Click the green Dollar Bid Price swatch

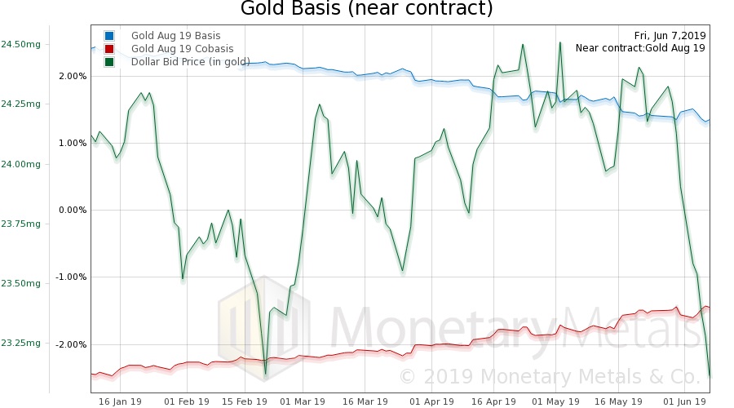click(108, 62)
